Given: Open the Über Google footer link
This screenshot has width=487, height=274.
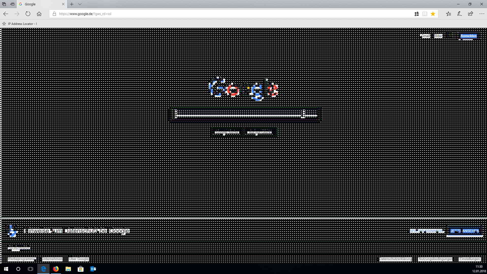Looking at the screenshot, I should click(79, 259).
